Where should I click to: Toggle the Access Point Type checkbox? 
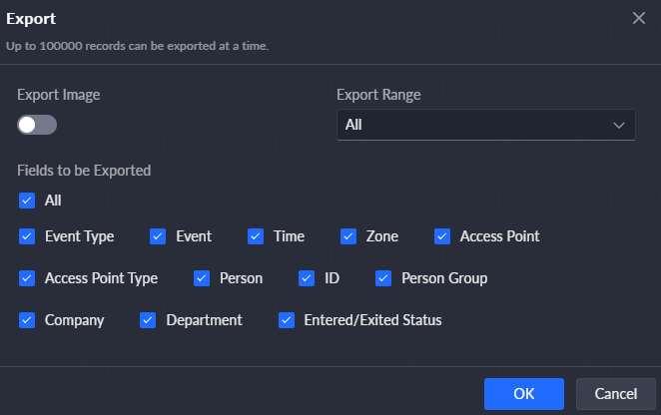[27, 278]
